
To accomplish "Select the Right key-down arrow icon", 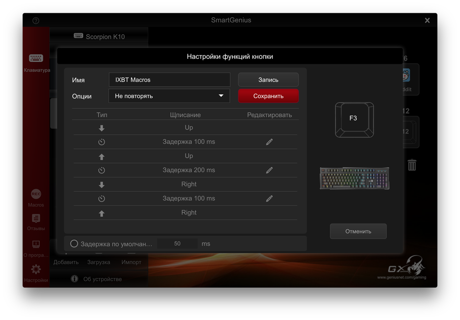I will click(102, 185).
